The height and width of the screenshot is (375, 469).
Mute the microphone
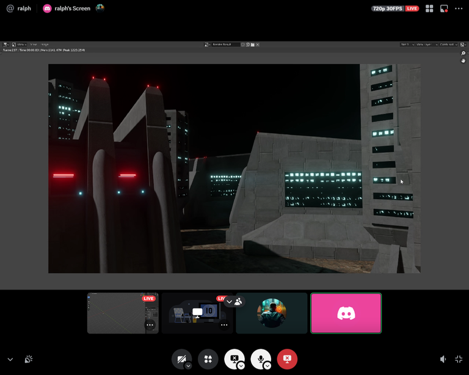coord(261,359)
